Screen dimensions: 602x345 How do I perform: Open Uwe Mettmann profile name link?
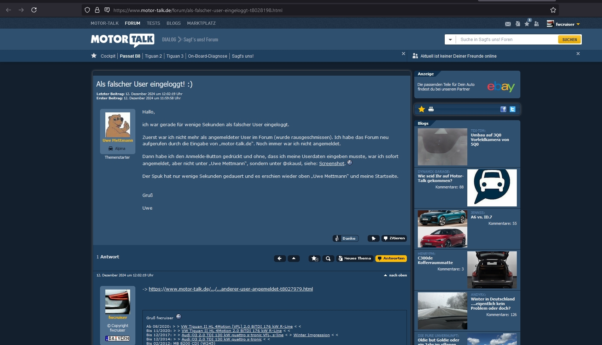[x=118, y=140]
